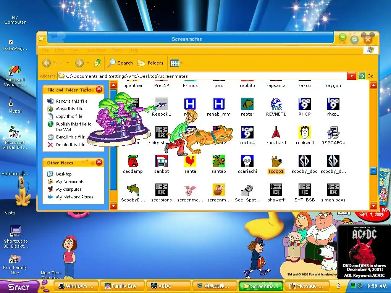Open Shortcut to 3D Desktop icon
This screenshot has width=391, height=293.
pyautogui.click(x=15, y=237)
